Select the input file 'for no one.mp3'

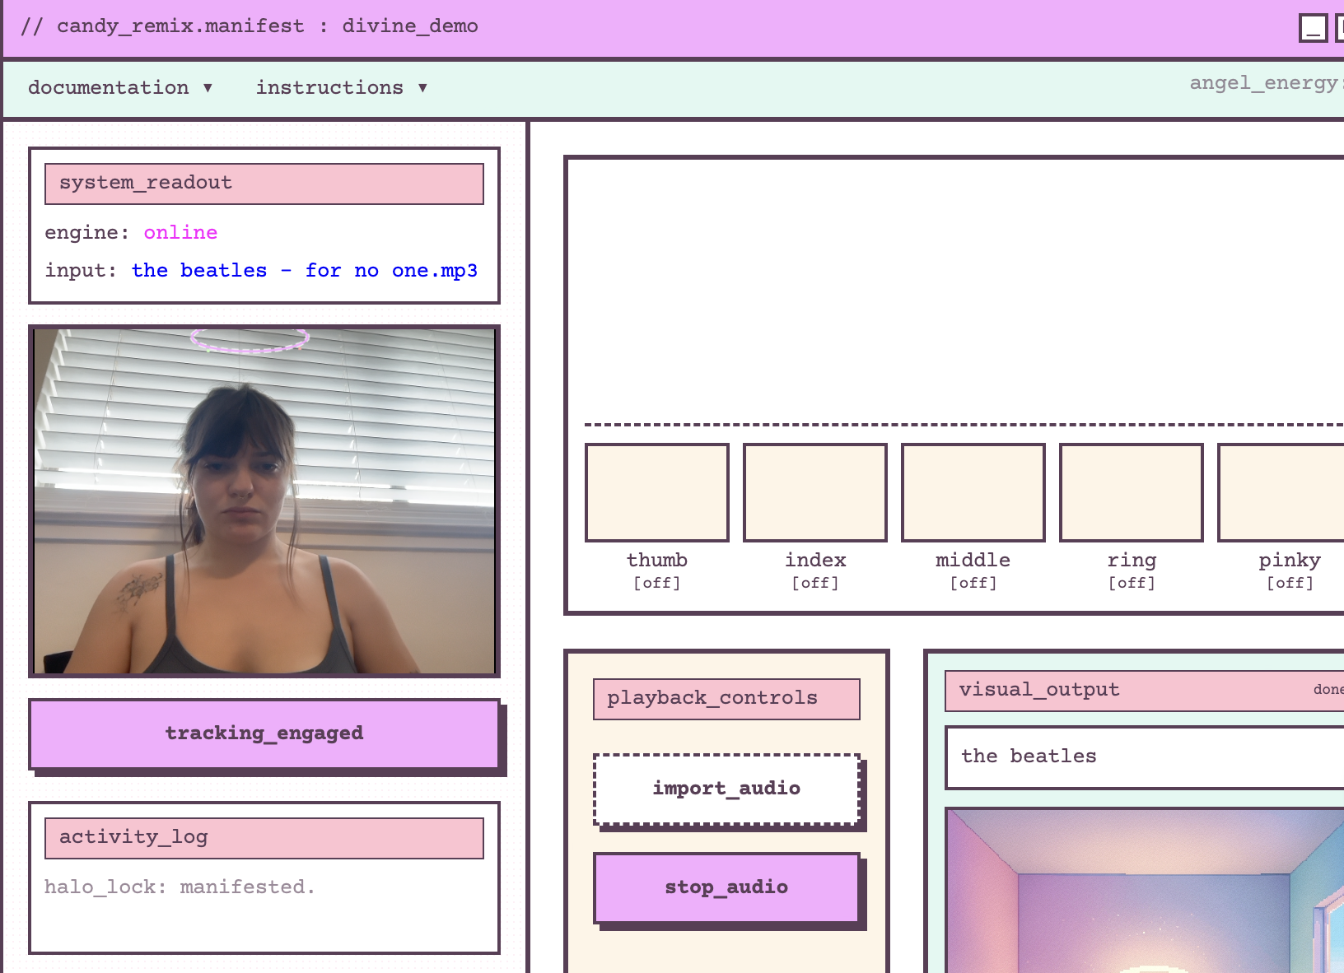pos(306,270)
